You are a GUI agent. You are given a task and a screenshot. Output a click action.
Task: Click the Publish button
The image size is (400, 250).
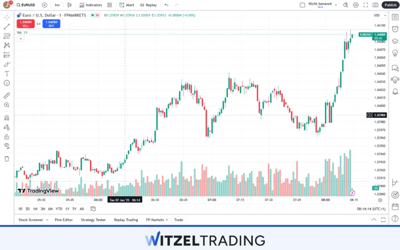coord(390,5)
